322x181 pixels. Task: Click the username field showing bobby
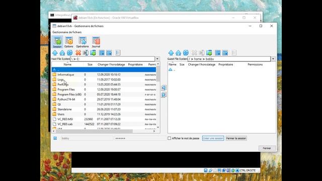point(87,138)
